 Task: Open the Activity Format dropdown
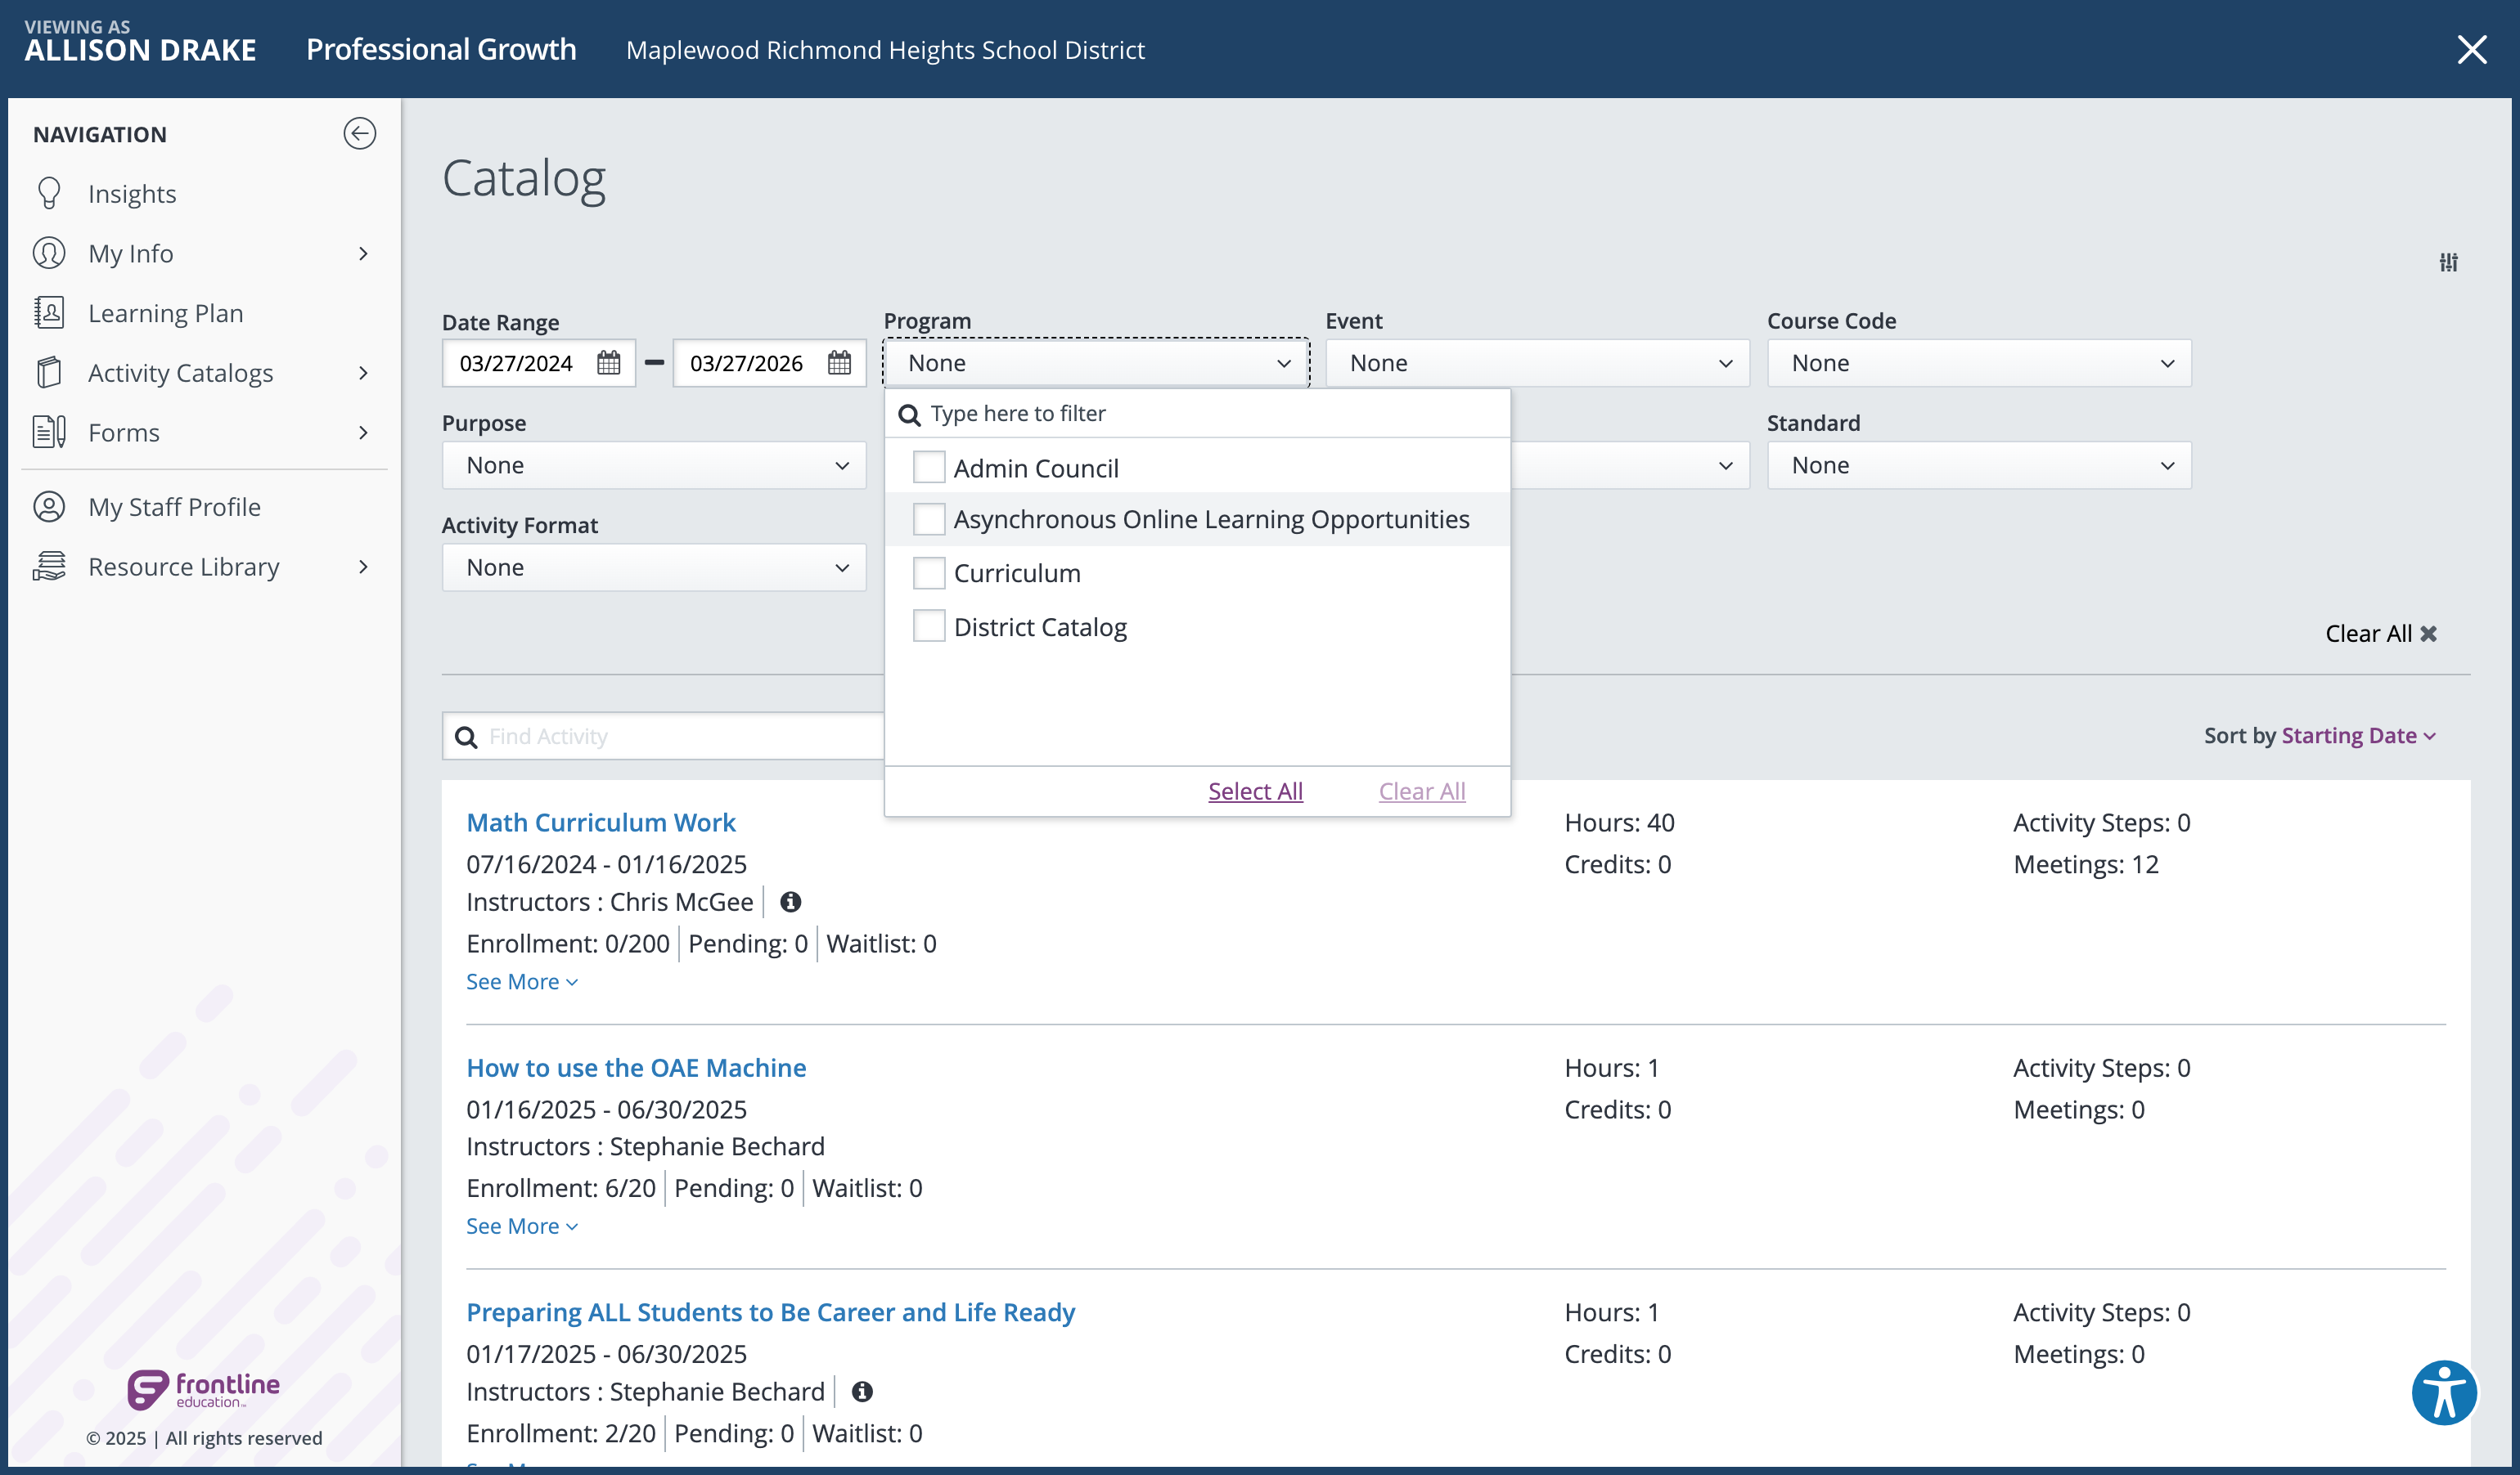click(x=654, y=567)
